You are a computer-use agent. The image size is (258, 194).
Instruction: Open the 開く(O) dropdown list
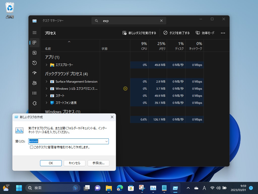[x=107, y=141]
